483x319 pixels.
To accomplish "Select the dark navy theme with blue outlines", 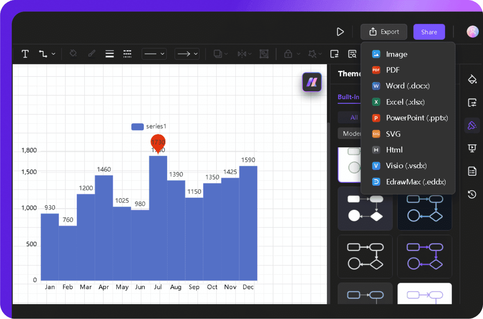I will [425, 211].
